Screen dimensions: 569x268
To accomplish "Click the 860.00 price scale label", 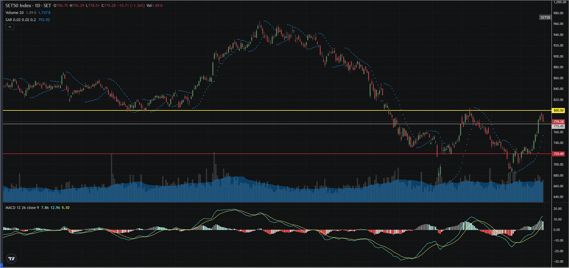I will click(558, 78).
